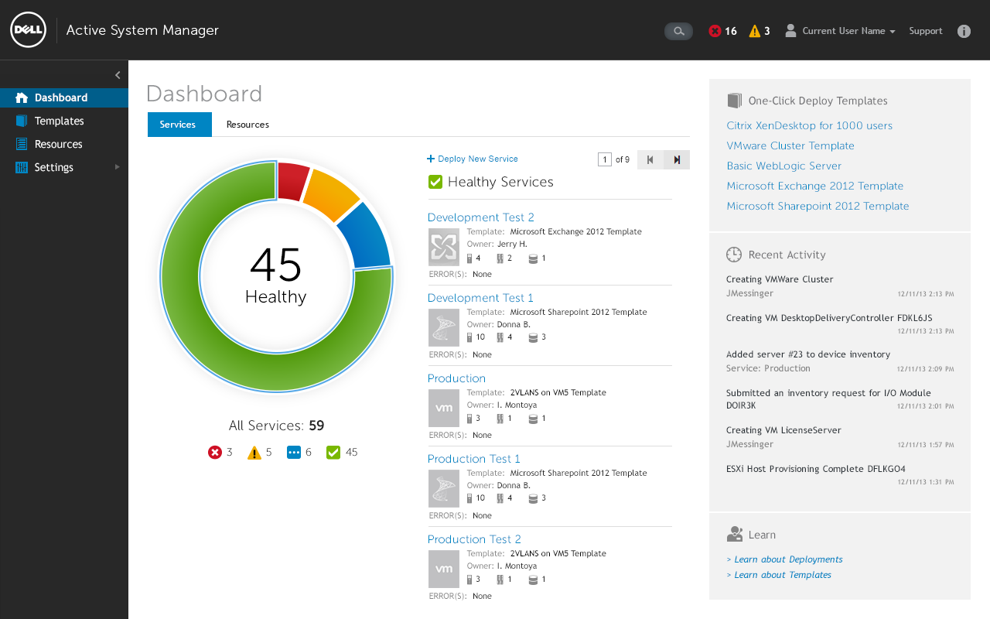Go to first page of services
Image resolution: width=990 pixels, height=619 pixels.
coord(650,159)
